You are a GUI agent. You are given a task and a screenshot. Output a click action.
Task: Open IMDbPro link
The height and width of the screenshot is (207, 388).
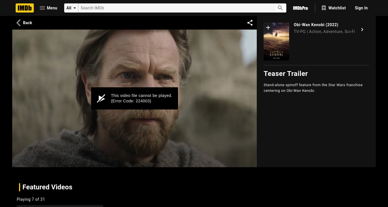point(301,8)
